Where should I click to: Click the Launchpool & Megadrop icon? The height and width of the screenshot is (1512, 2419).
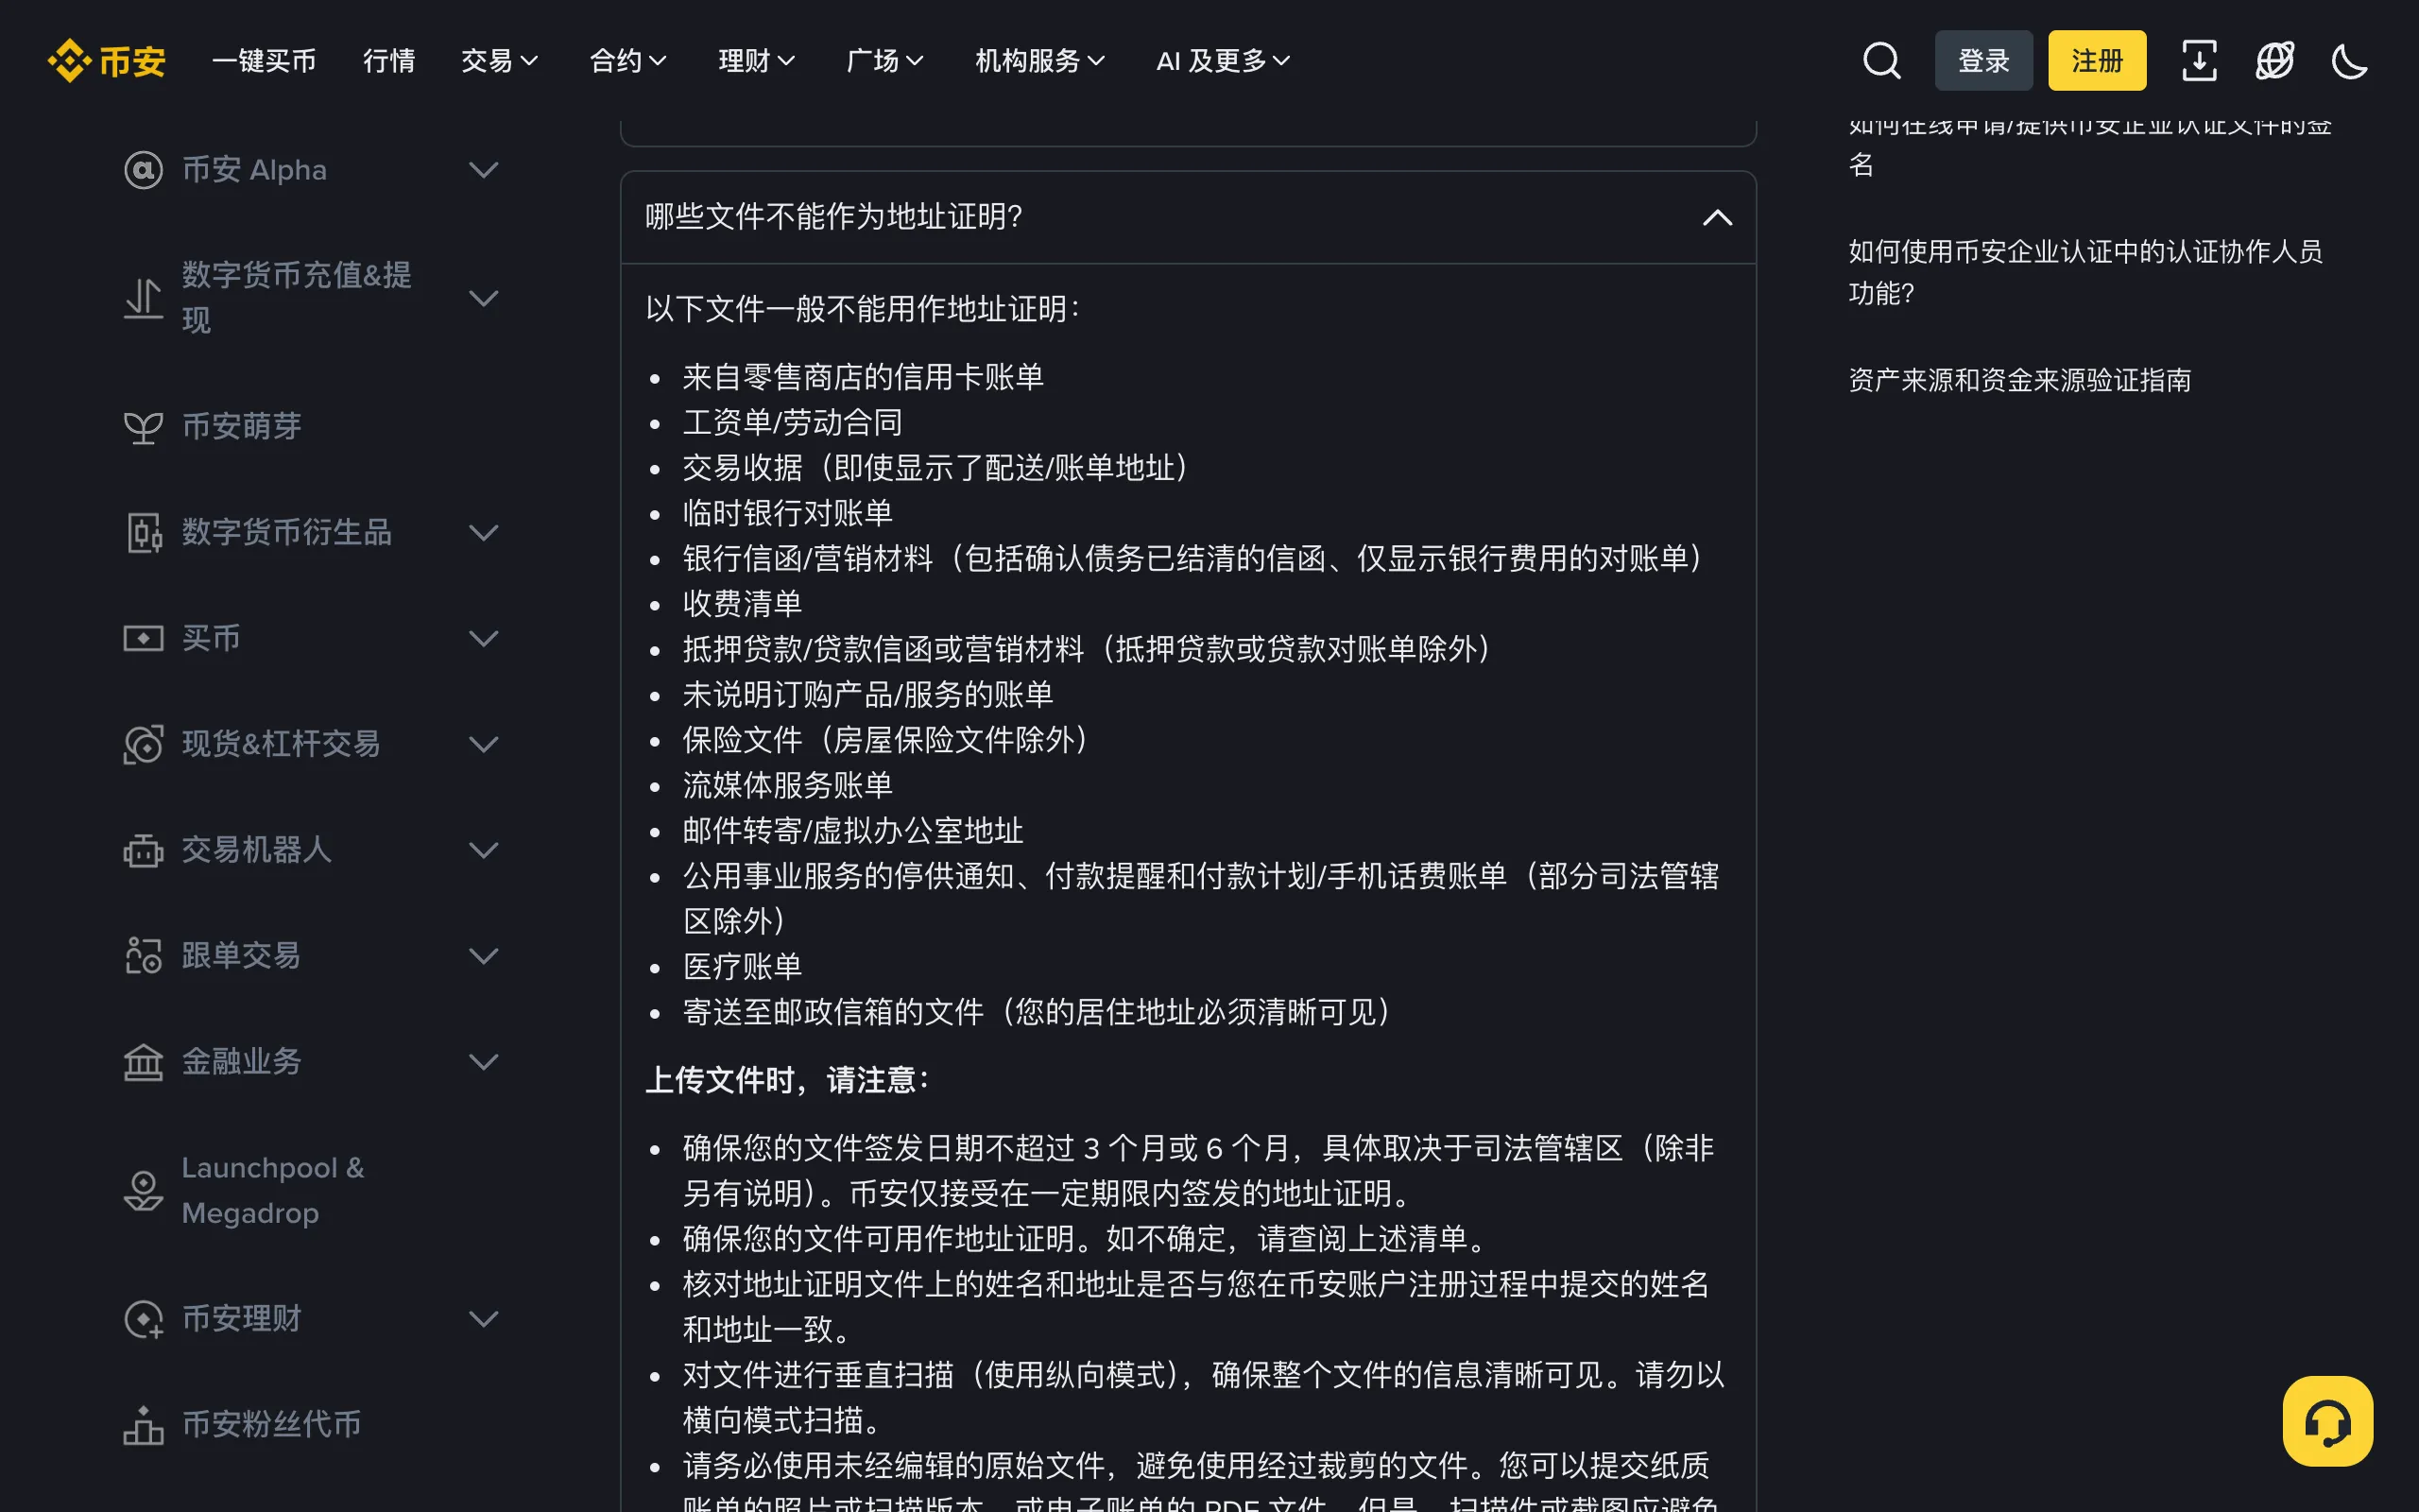click(x=143, y=1190)
